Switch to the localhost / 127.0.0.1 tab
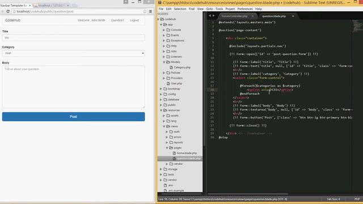Image resolution: width=363 pixels, height=204 pixels. click(x=51, y=5)
